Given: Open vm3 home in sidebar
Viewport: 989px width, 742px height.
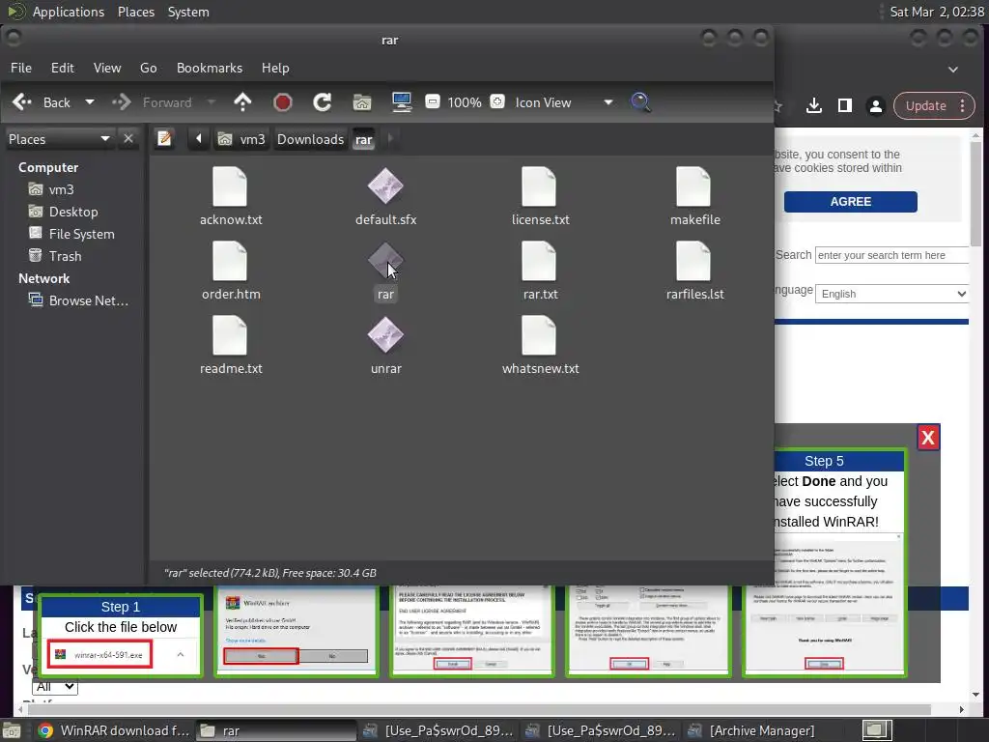Looking at the screenshot, I should (x=52, y=189).
